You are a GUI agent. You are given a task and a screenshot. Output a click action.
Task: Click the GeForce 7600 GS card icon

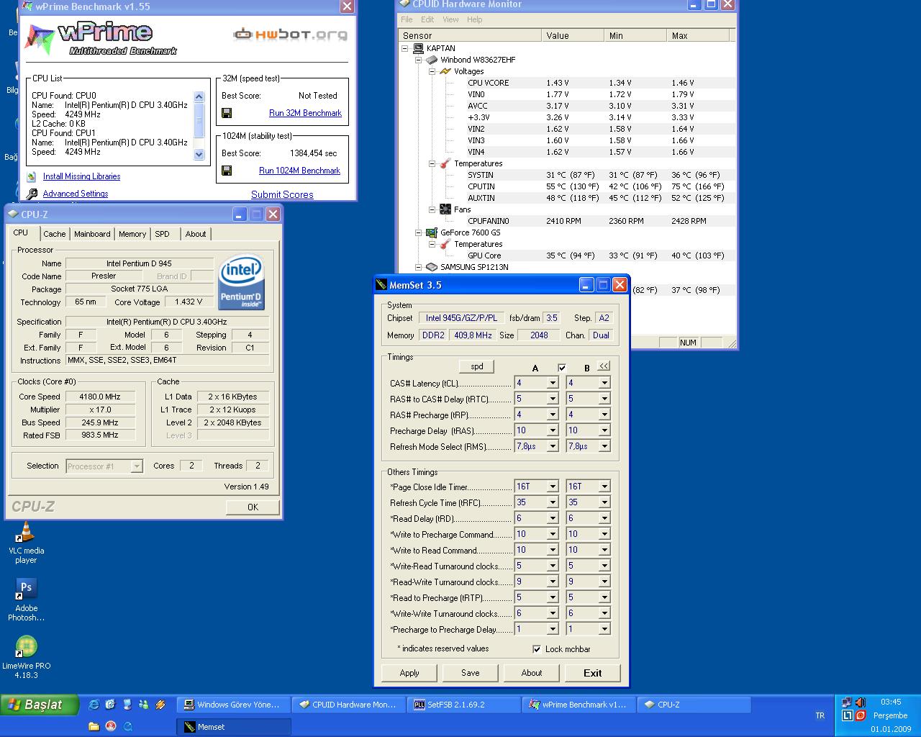click(x=432, y=232)
